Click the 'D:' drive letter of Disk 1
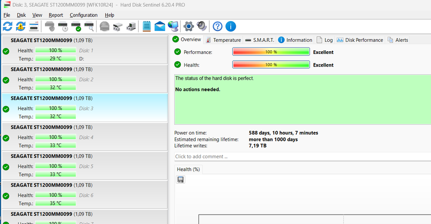Viewport: 431px width, 224px height. coord(81,58)
